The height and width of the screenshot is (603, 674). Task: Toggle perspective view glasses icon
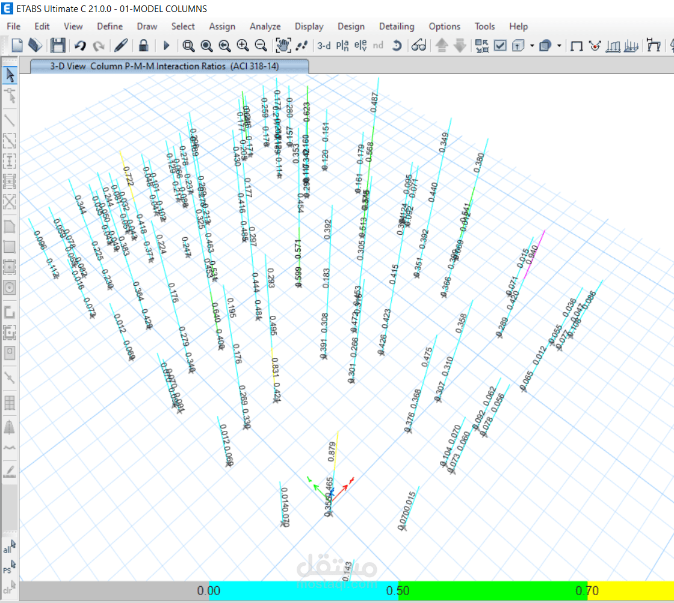[419, 45]
